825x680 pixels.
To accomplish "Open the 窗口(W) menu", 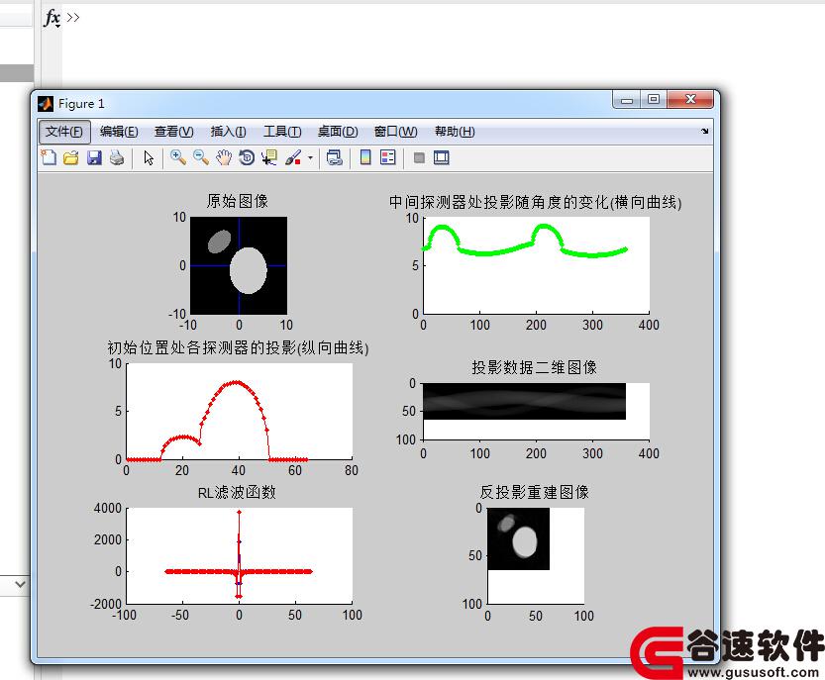I will click(396, 131).
